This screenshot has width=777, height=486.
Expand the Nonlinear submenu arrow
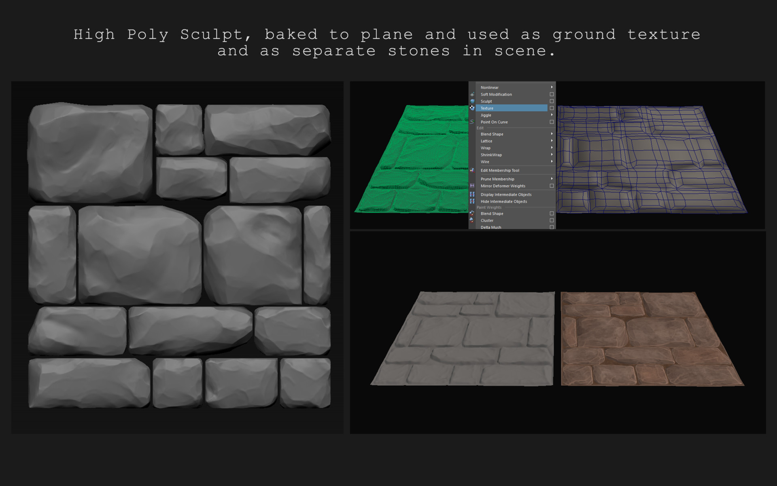(552, 87)
